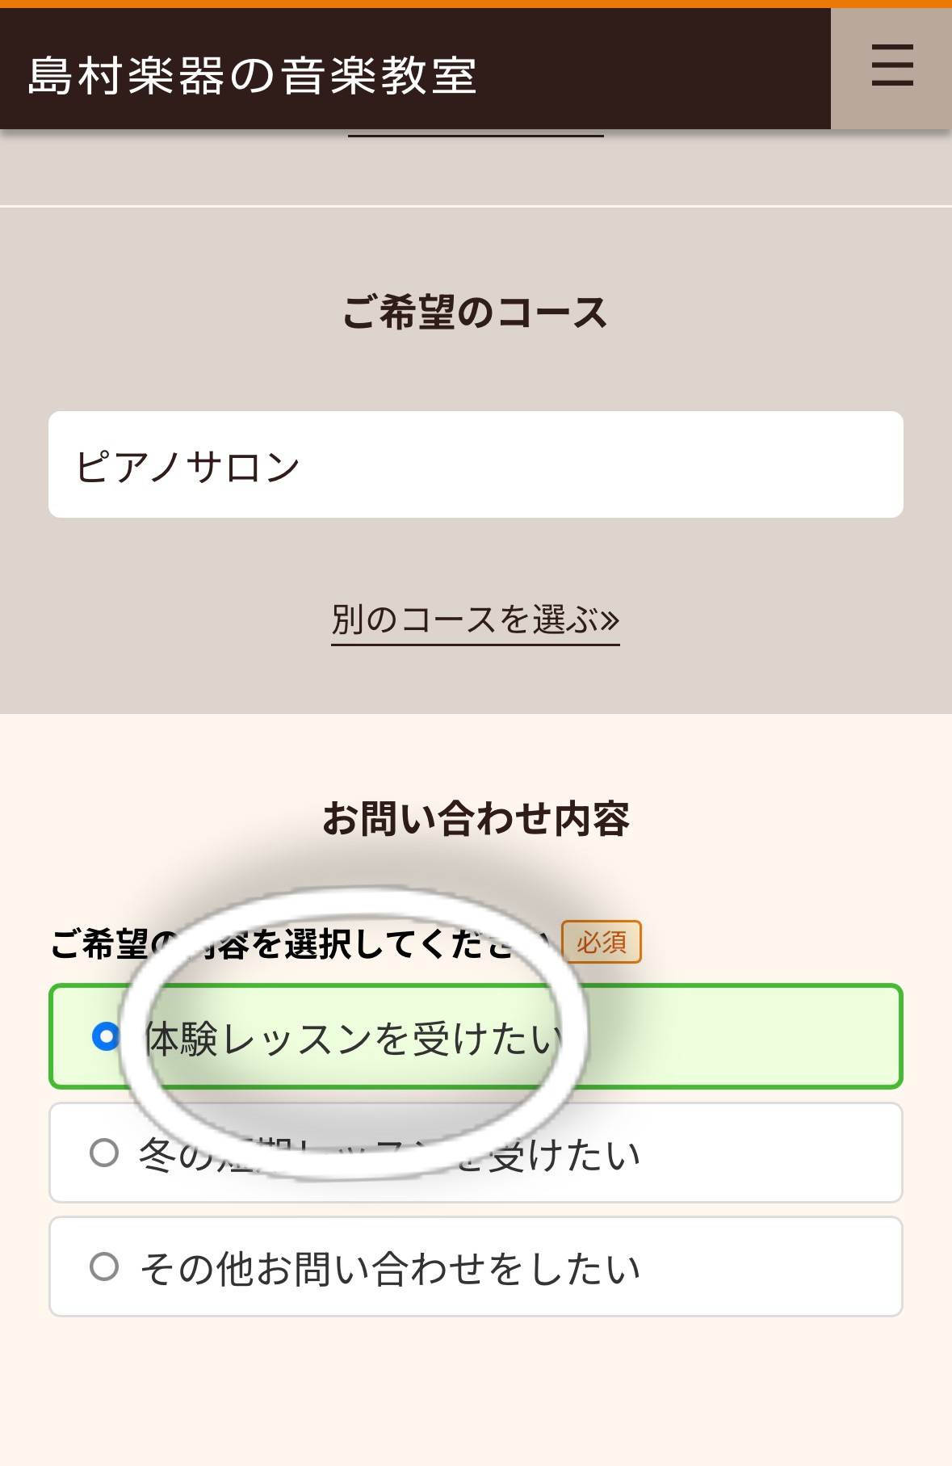952x1466 pixels.
Task: Click the » arrow on the course link
Action: [610, 620]
